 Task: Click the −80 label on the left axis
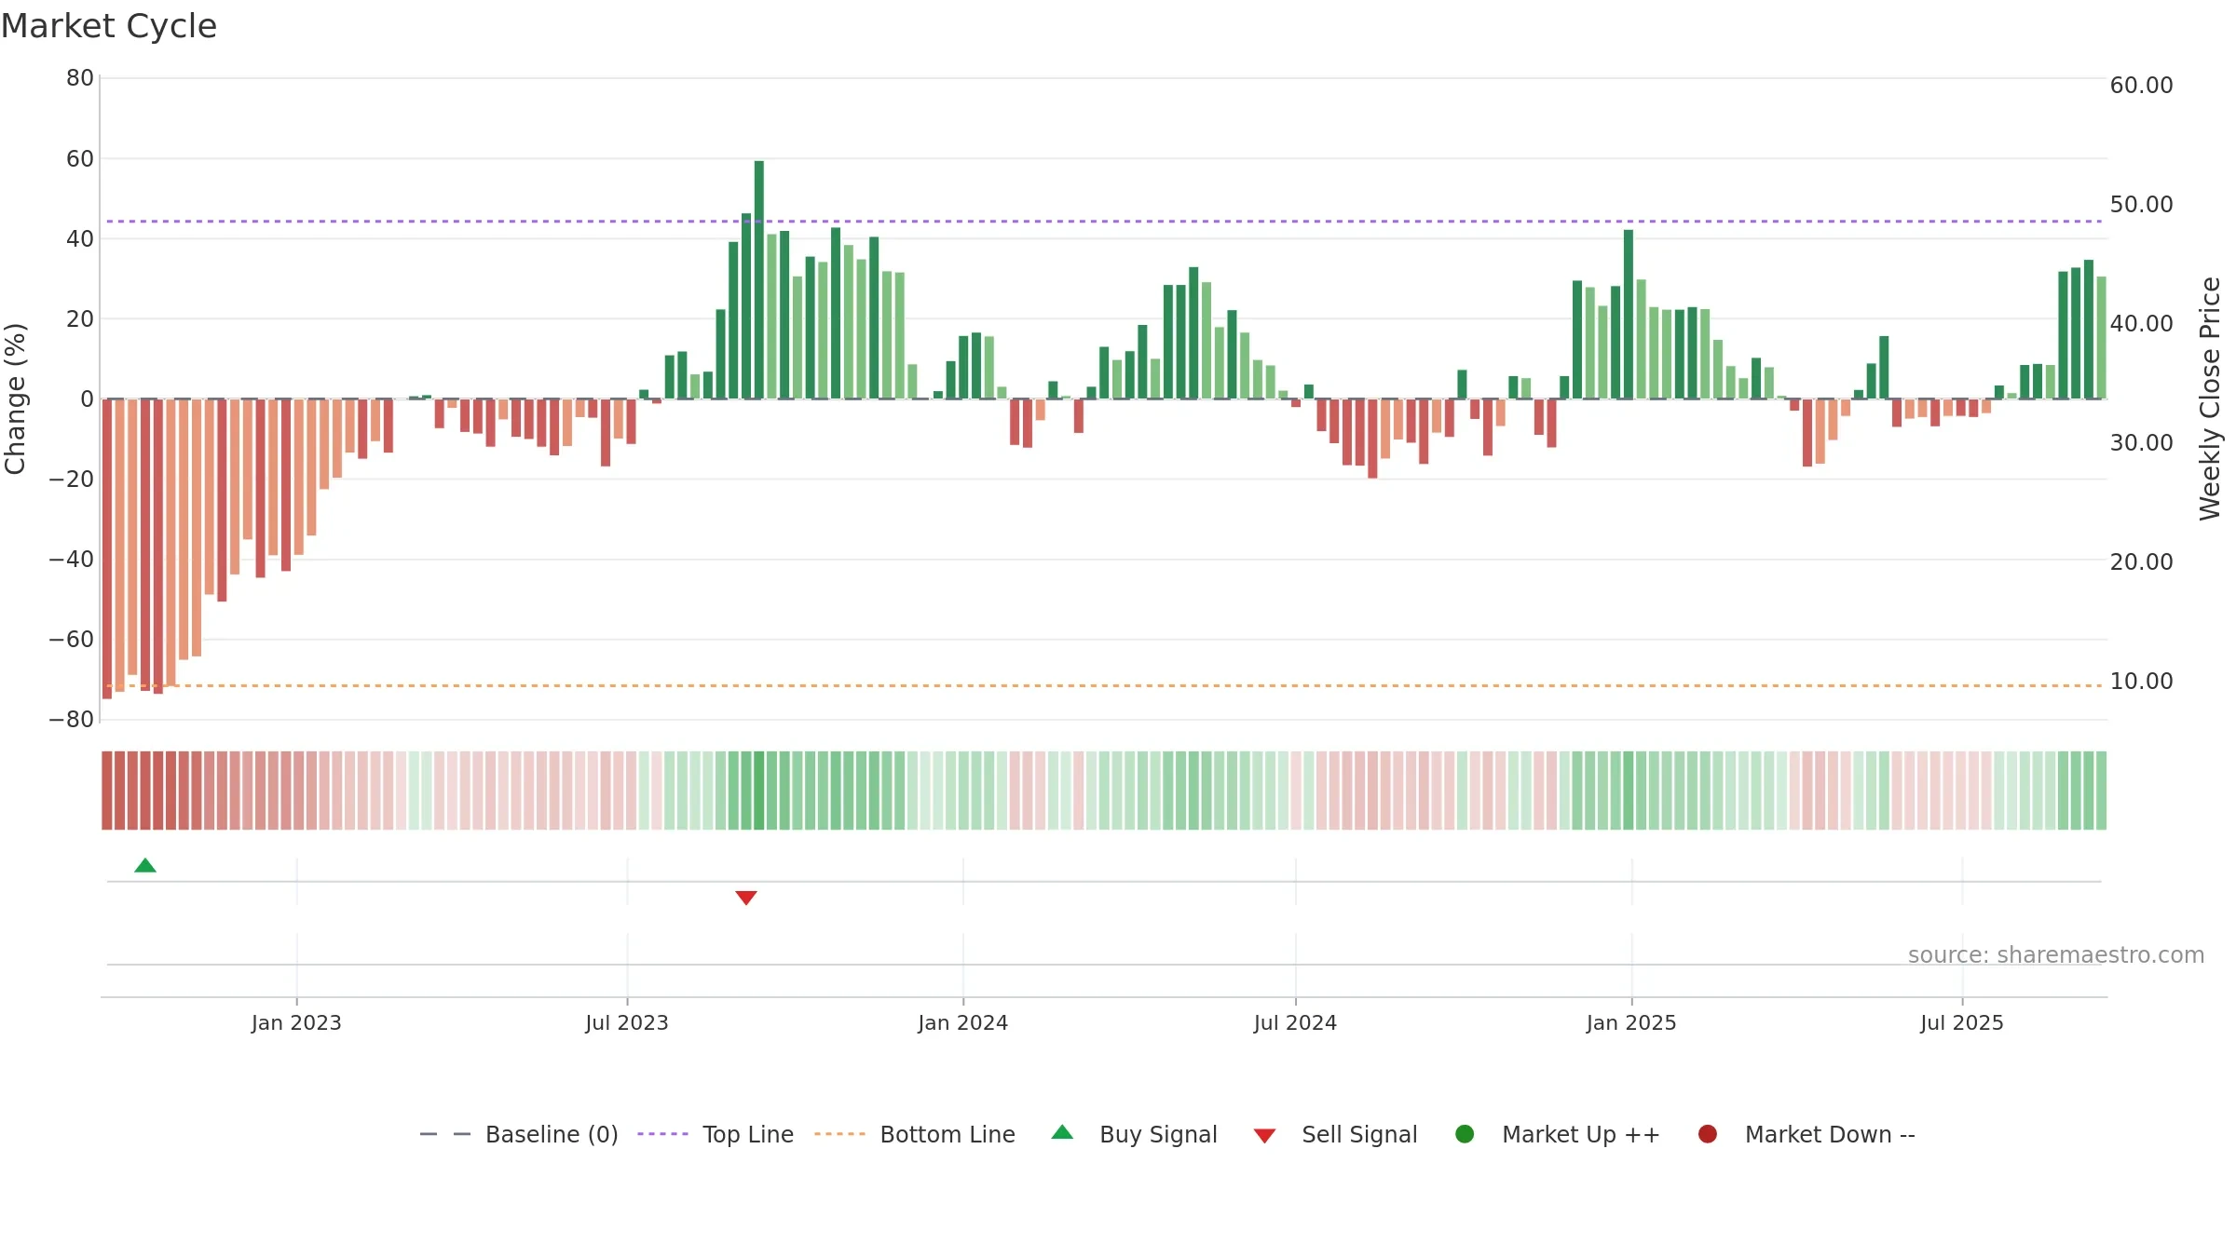pos(72,720)
